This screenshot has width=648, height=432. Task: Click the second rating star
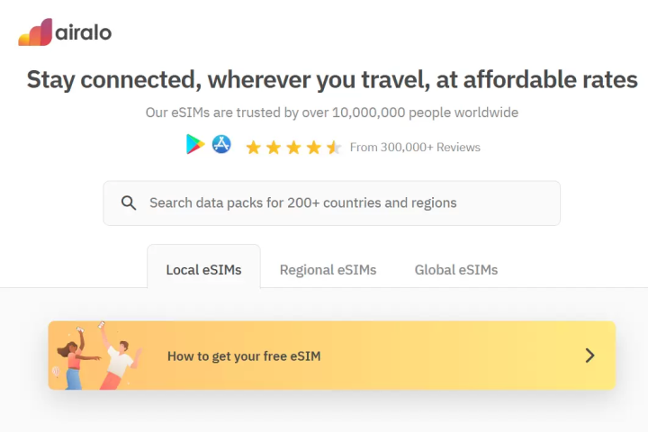pos(274,147)
